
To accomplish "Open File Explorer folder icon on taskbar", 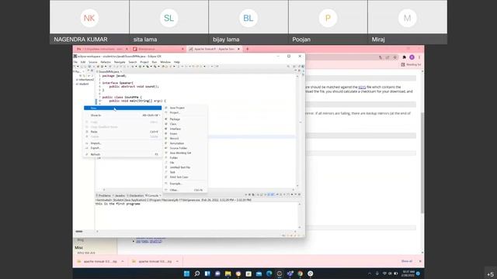I will (228, 274).
